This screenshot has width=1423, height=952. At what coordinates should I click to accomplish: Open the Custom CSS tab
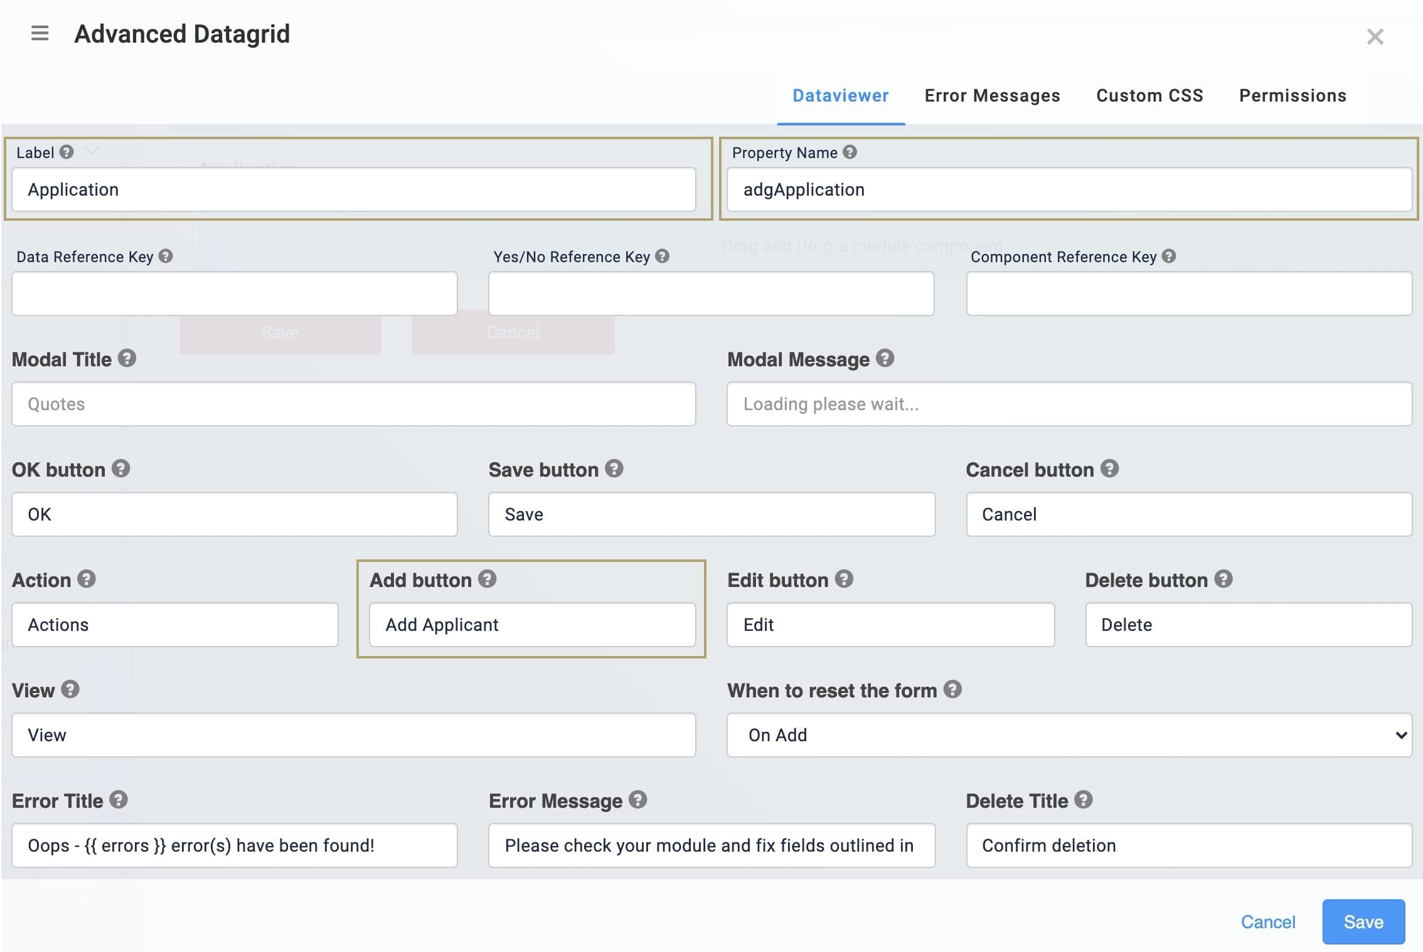[x=1149, y=96]
